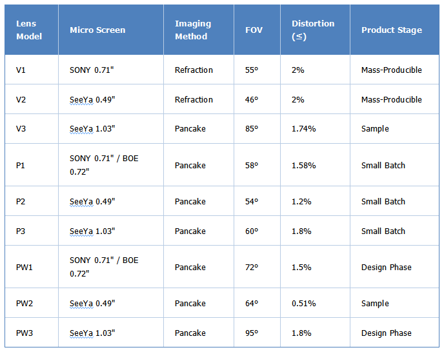
Task: Select the Product Stage header
Action: pos(394,30)
